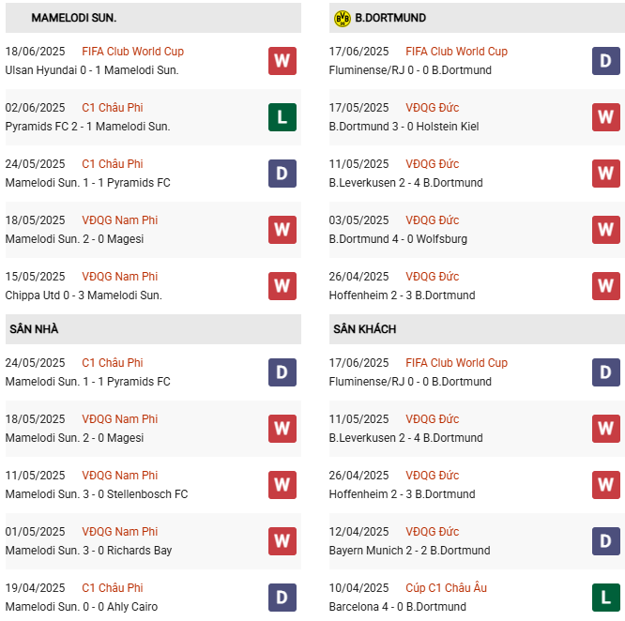
Task: Click the D badge for Bayern Munich match
Action: coord(606,541)
